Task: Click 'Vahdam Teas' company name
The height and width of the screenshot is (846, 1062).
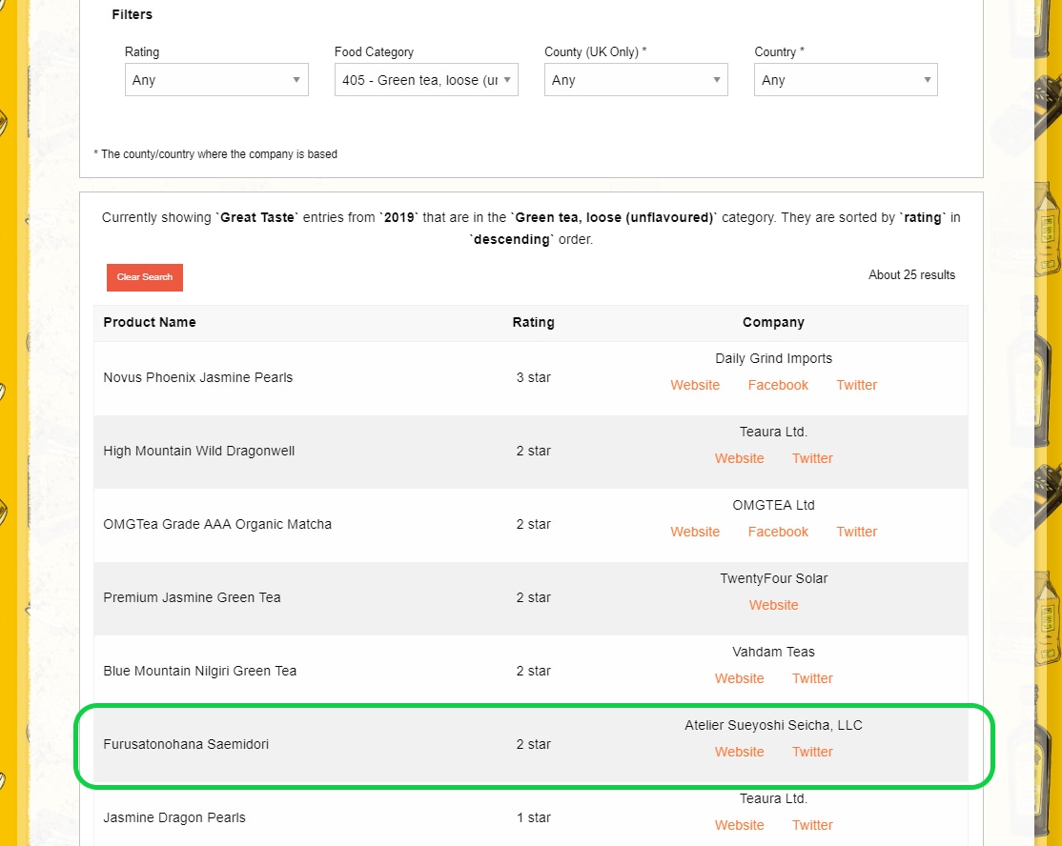Action: [773, 652]
